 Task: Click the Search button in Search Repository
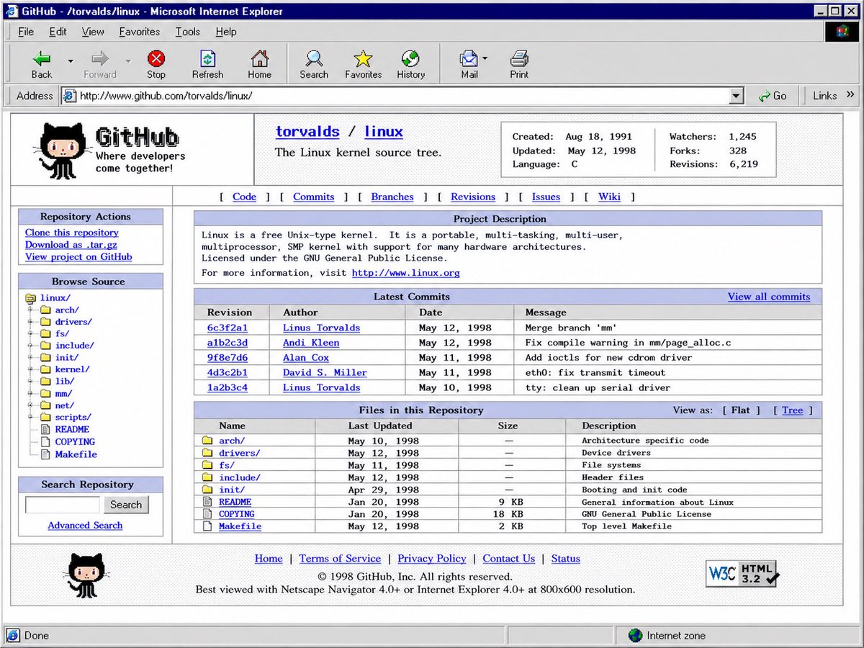click(126, 505)
